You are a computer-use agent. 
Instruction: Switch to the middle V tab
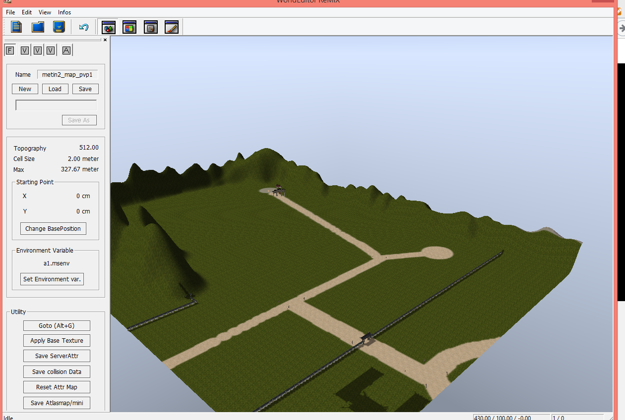tap(37, 50)
